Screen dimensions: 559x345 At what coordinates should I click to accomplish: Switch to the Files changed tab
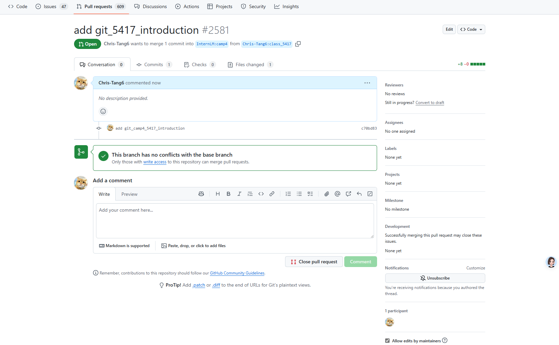250,64
